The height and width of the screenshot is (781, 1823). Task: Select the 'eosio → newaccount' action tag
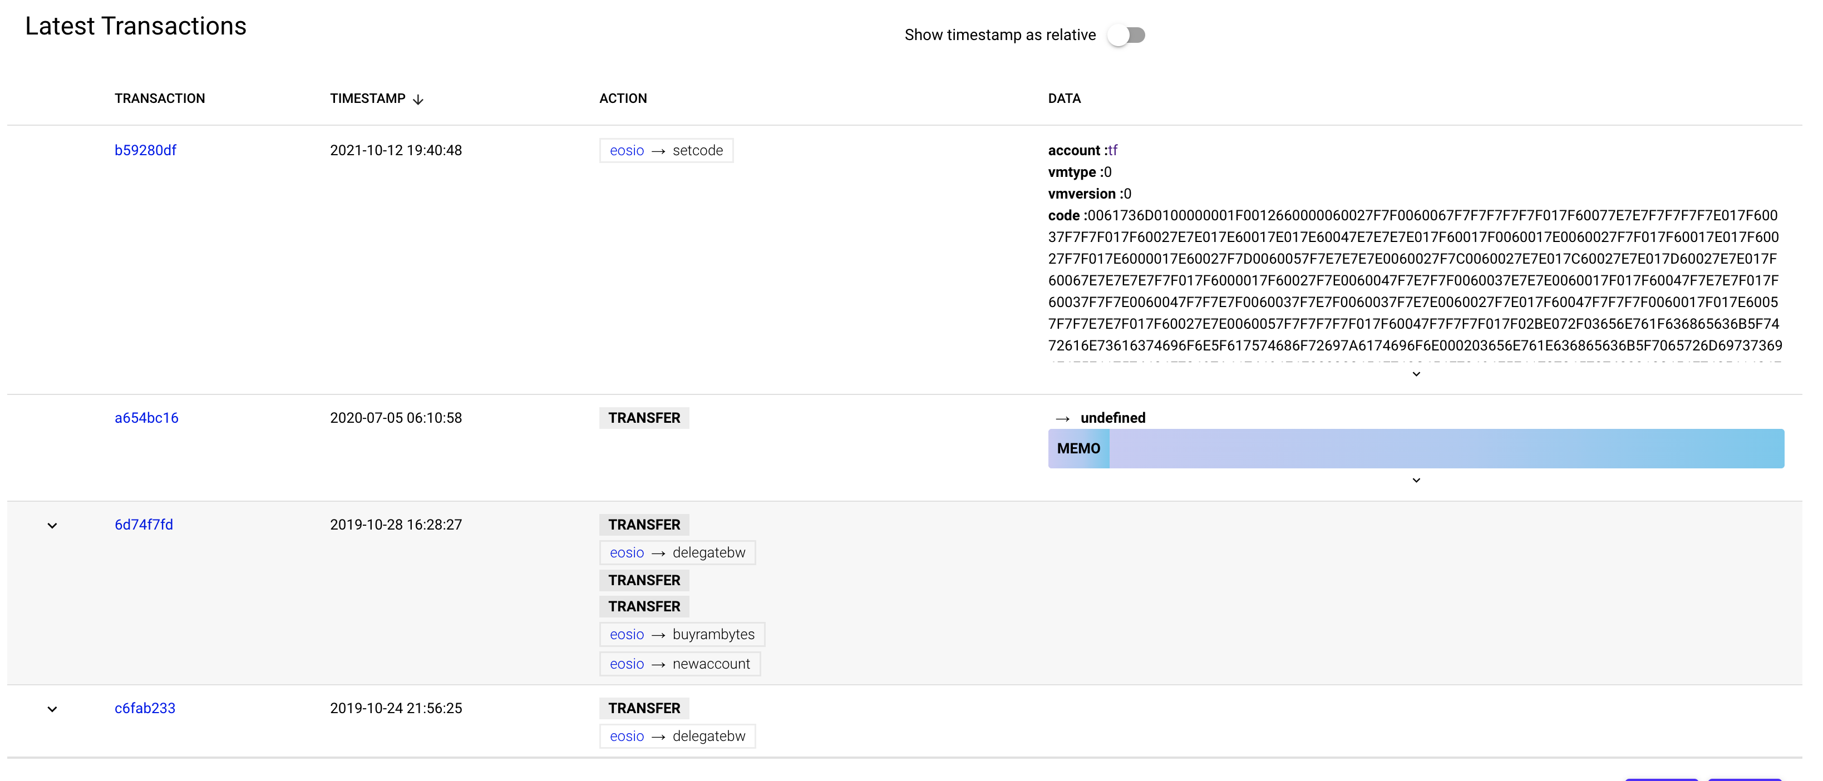(679, 664)
